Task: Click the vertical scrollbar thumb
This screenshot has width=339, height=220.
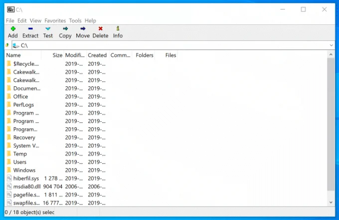Action: 331,124
